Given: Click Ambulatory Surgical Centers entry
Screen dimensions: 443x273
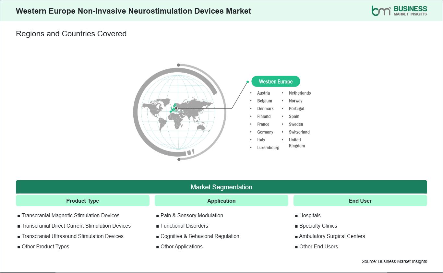Looking at the screenshot, I should click(x=332, y=236).
